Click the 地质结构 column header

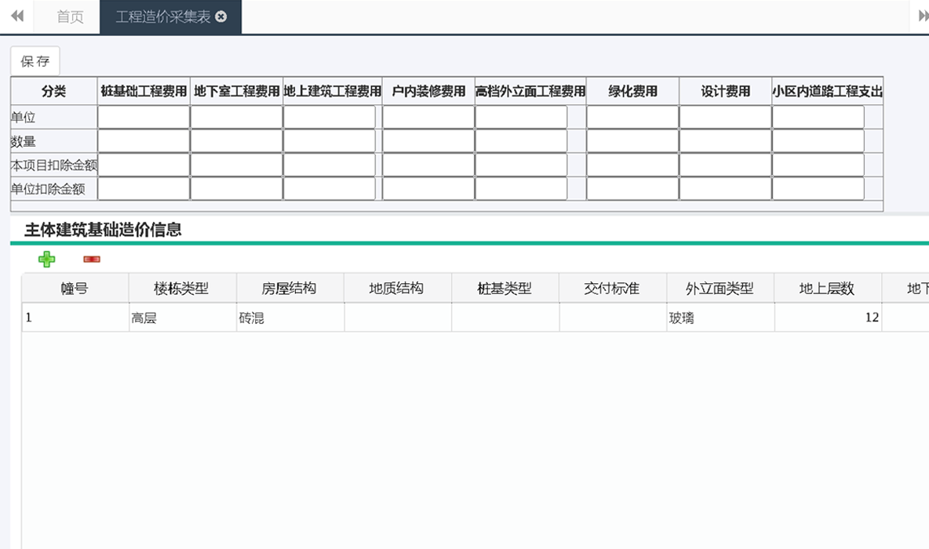[x=398, y=288]
